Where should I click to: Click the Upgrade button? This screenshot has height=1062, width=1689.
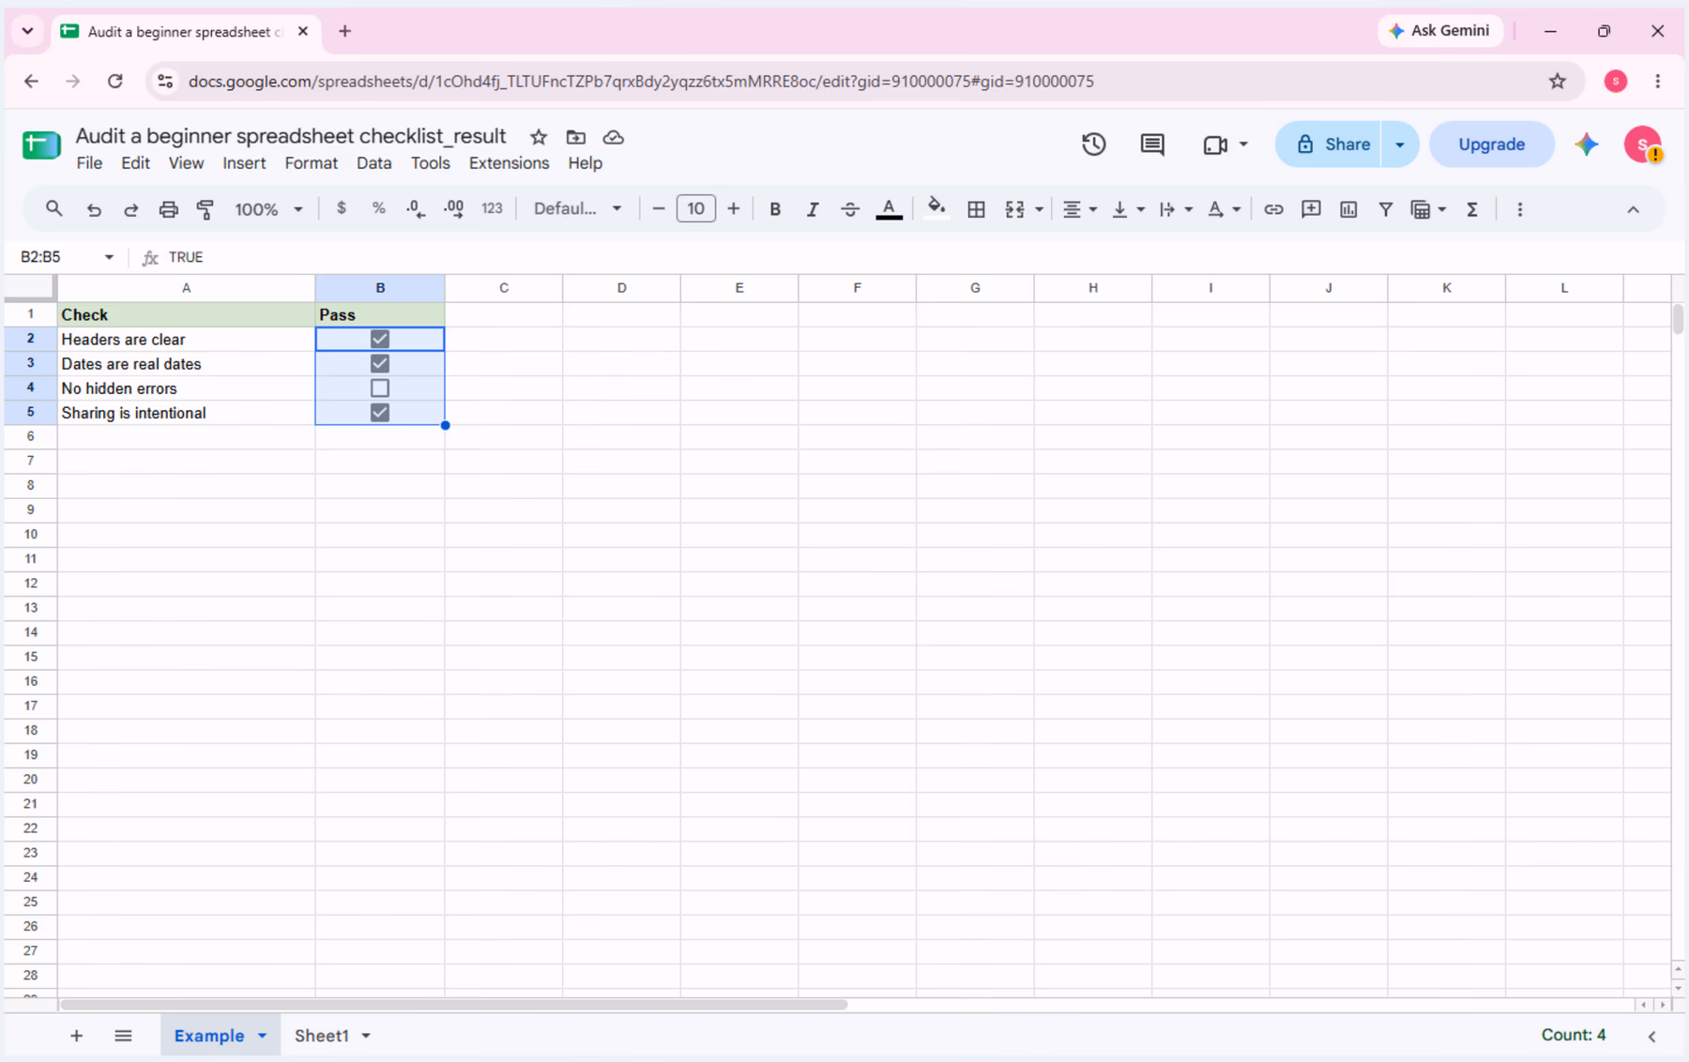[1491, 144]
